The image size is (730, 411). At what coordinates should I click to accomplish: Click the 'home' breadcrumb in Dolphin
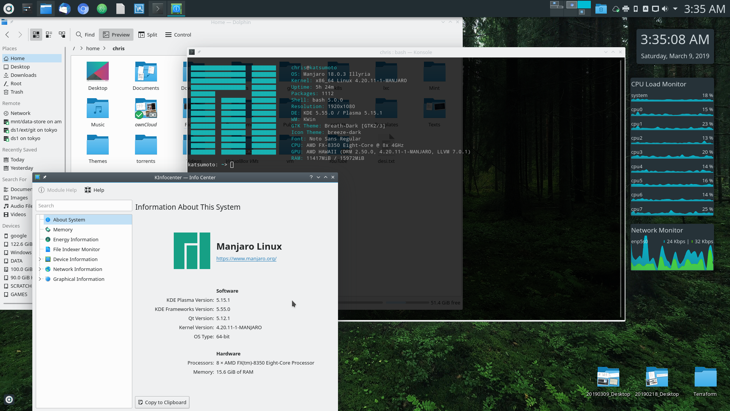[x=93, y=48]
